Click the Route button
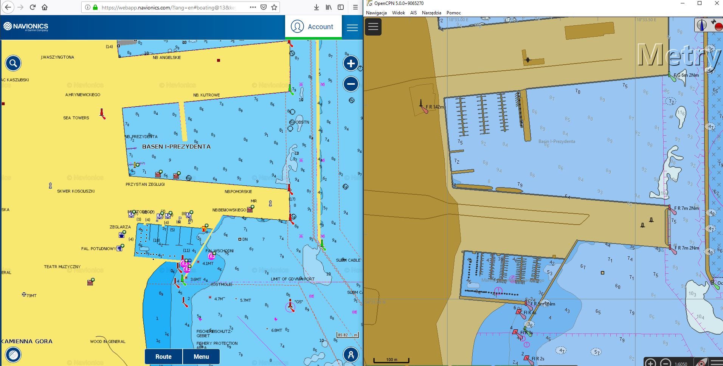Image resolution: width=723 pixels, height=366 pixels. pyautogui.click(x=163, y=357)
